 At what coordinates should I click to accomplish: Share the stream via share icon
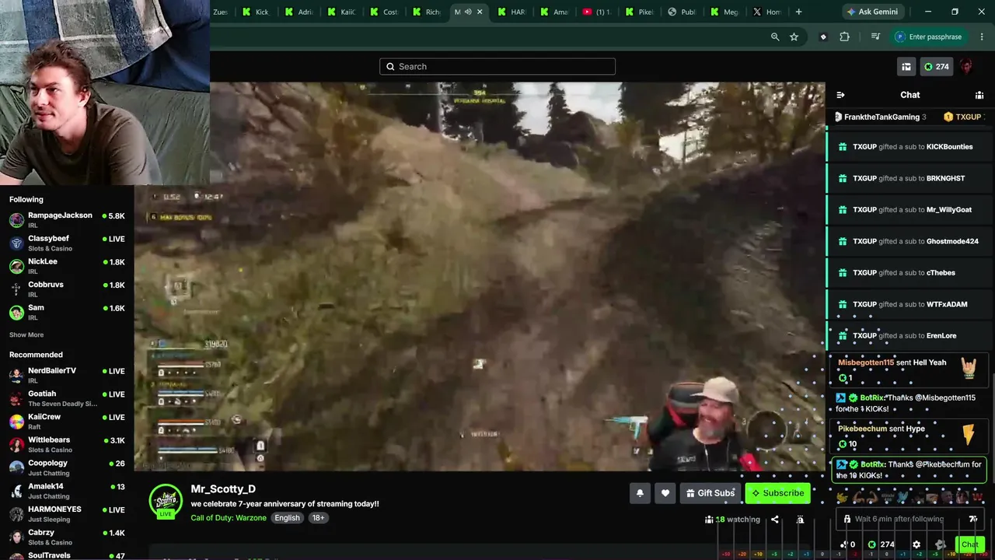774,520
